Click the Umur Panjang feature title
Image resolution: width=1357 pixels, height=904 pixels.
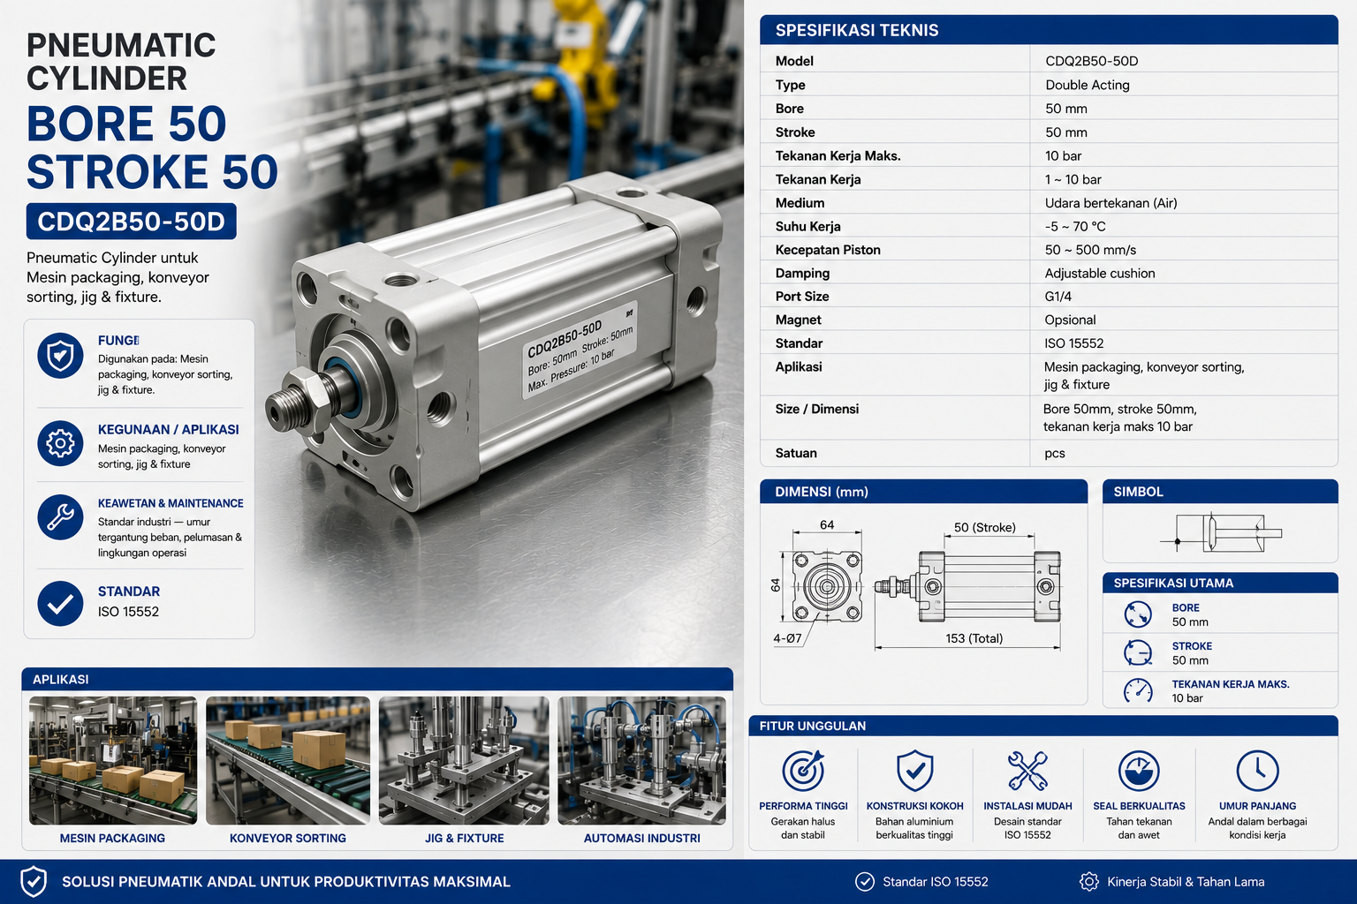1257,806
